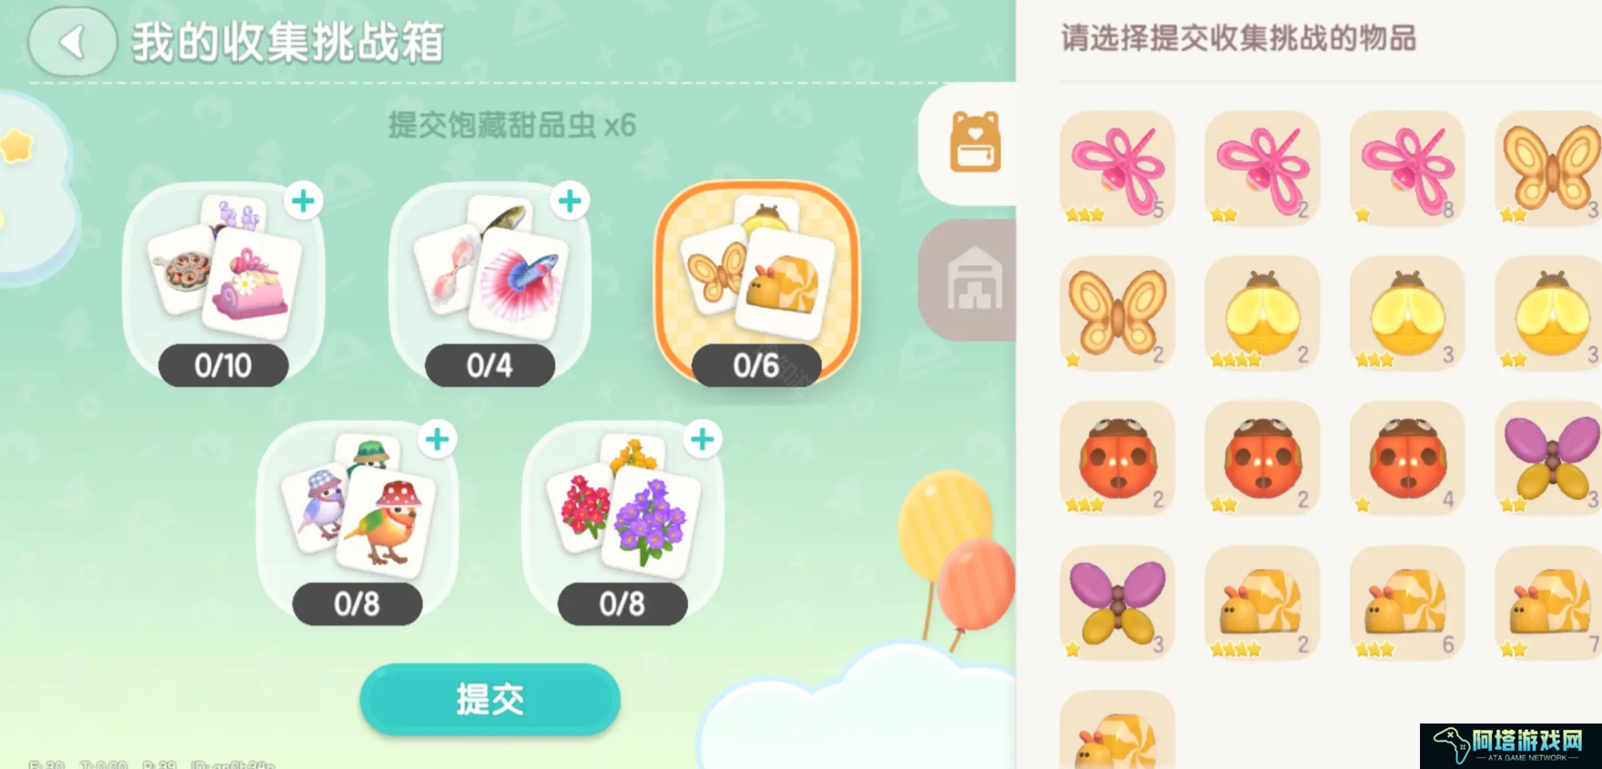Pick the one-star pink ribbon bug x8

[1407, 168]
